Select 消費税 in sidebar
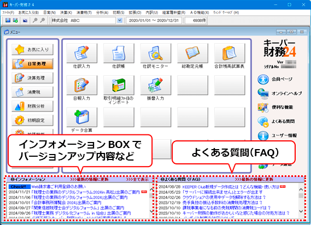This screenshot has height=225, width=311. 33,92
